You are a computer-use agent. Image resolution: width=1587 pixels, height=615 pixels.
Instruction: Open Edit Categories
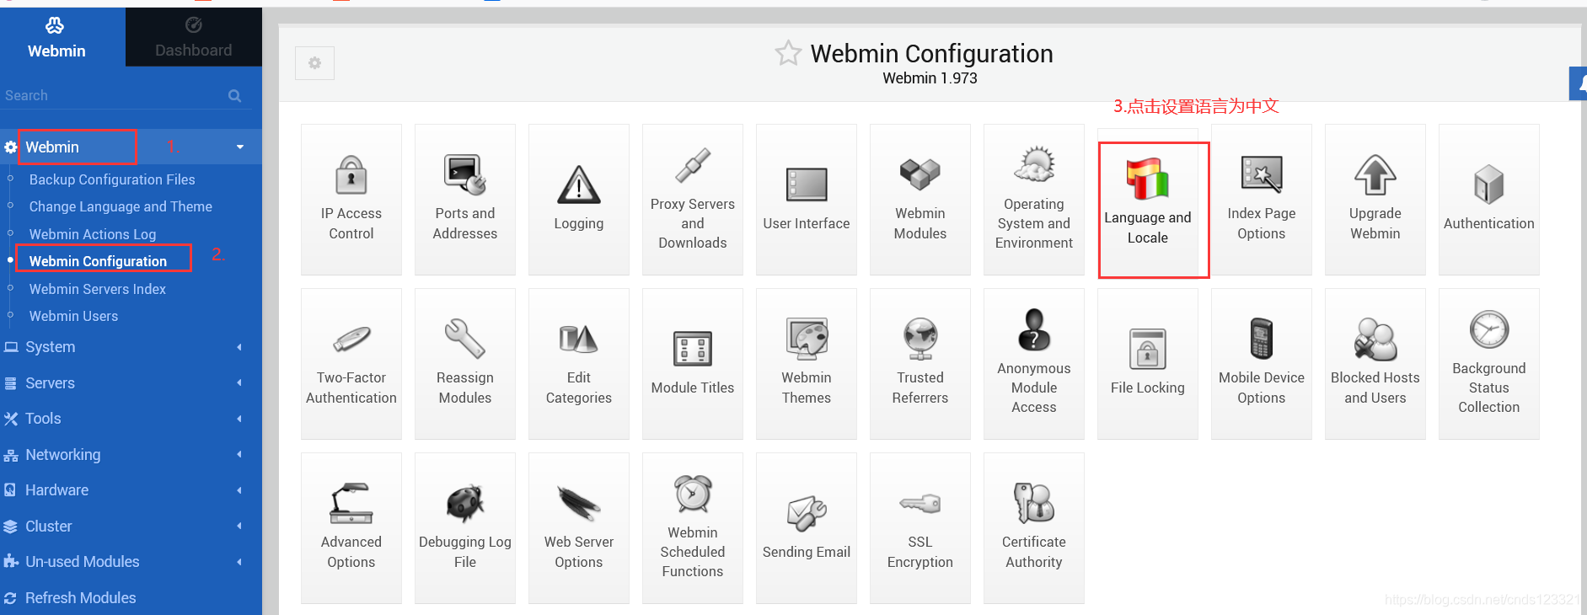click(579, 364)
